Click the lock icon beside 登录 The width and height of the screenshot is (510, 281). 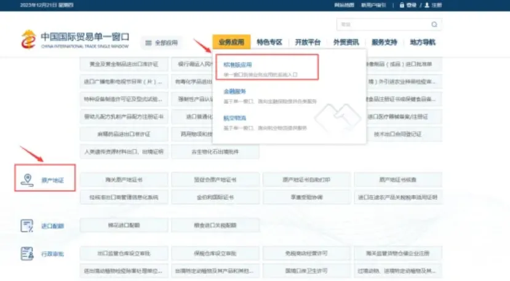tap(402, 5)
